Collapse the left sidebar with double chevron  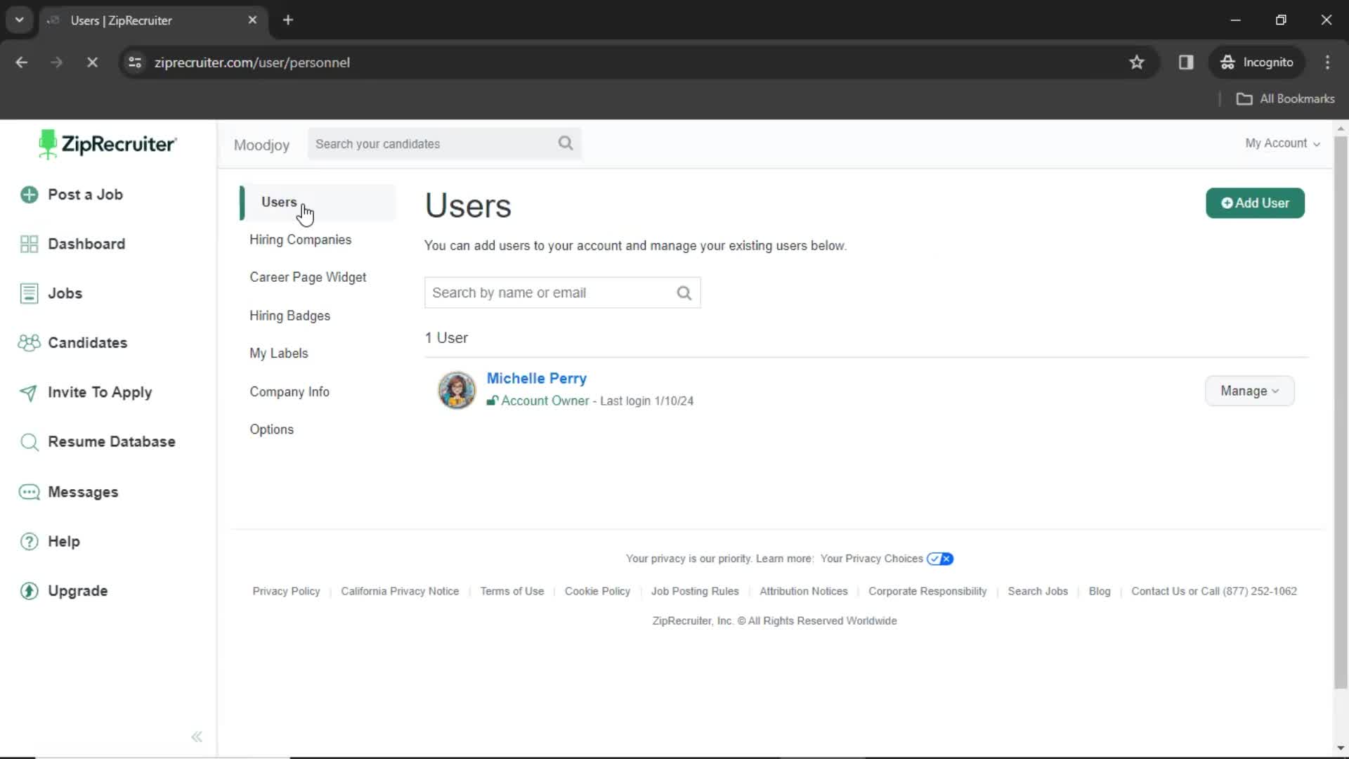click(x=197, y=737)
